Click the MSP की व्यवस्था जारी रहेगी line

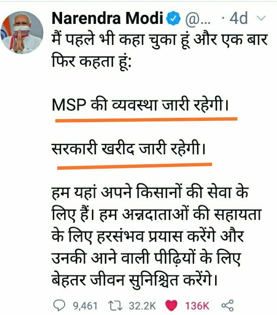pyautogui.click(x=140, y=105)
